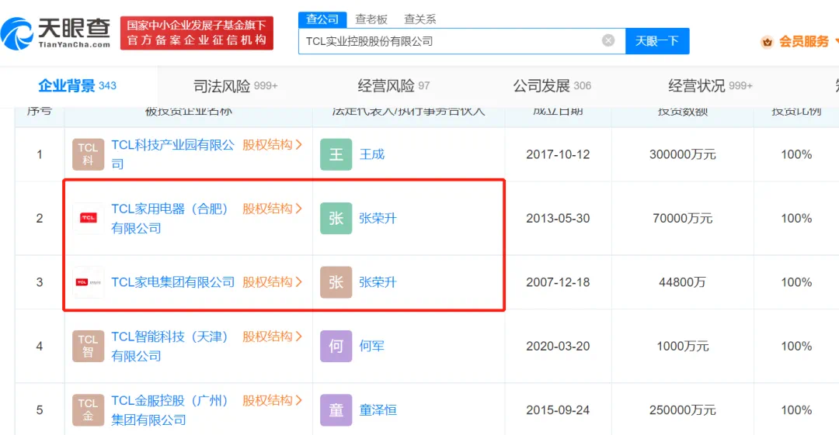Clear the search box with X icon

point(607,40)
